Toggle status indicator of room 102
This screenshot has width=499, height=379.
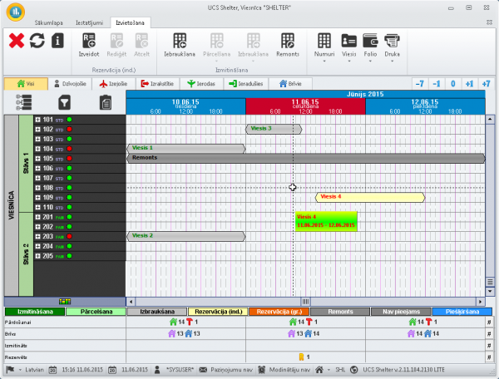pos(70,130)
